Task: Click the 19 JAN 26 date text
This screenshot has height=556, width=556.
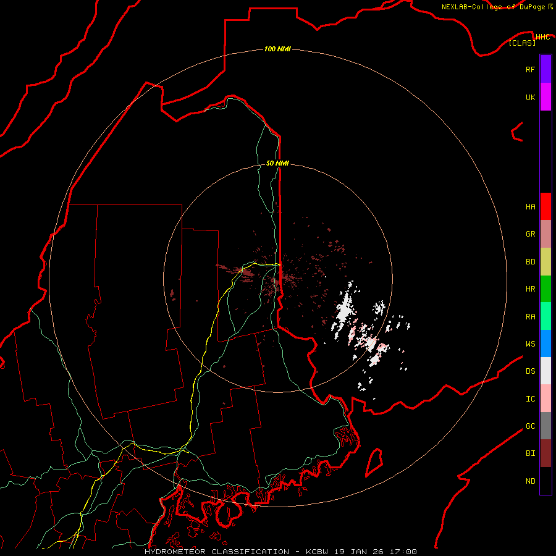Action: (359, 552)
